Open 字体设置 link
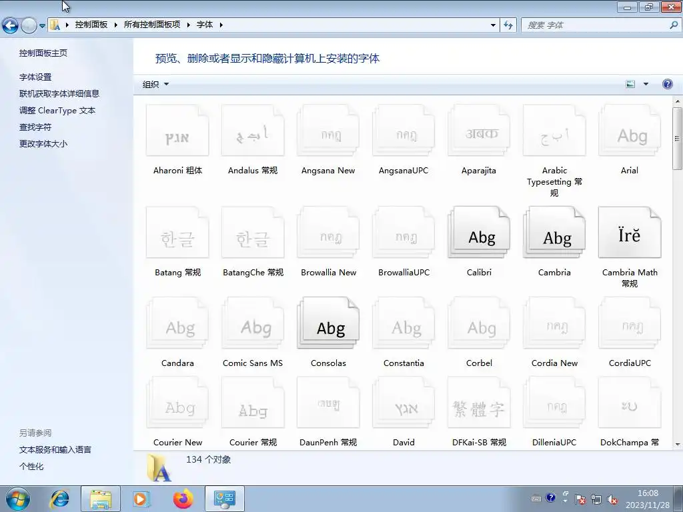 point(35,77)
